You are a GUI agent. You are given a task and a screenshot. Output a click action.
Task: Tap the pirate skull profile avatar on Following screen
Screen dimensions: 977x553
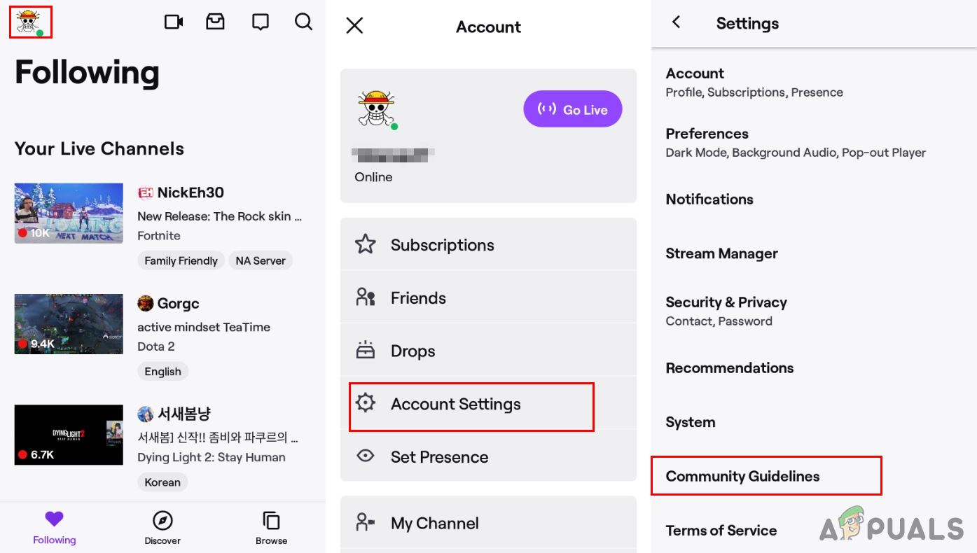[30, 22]
